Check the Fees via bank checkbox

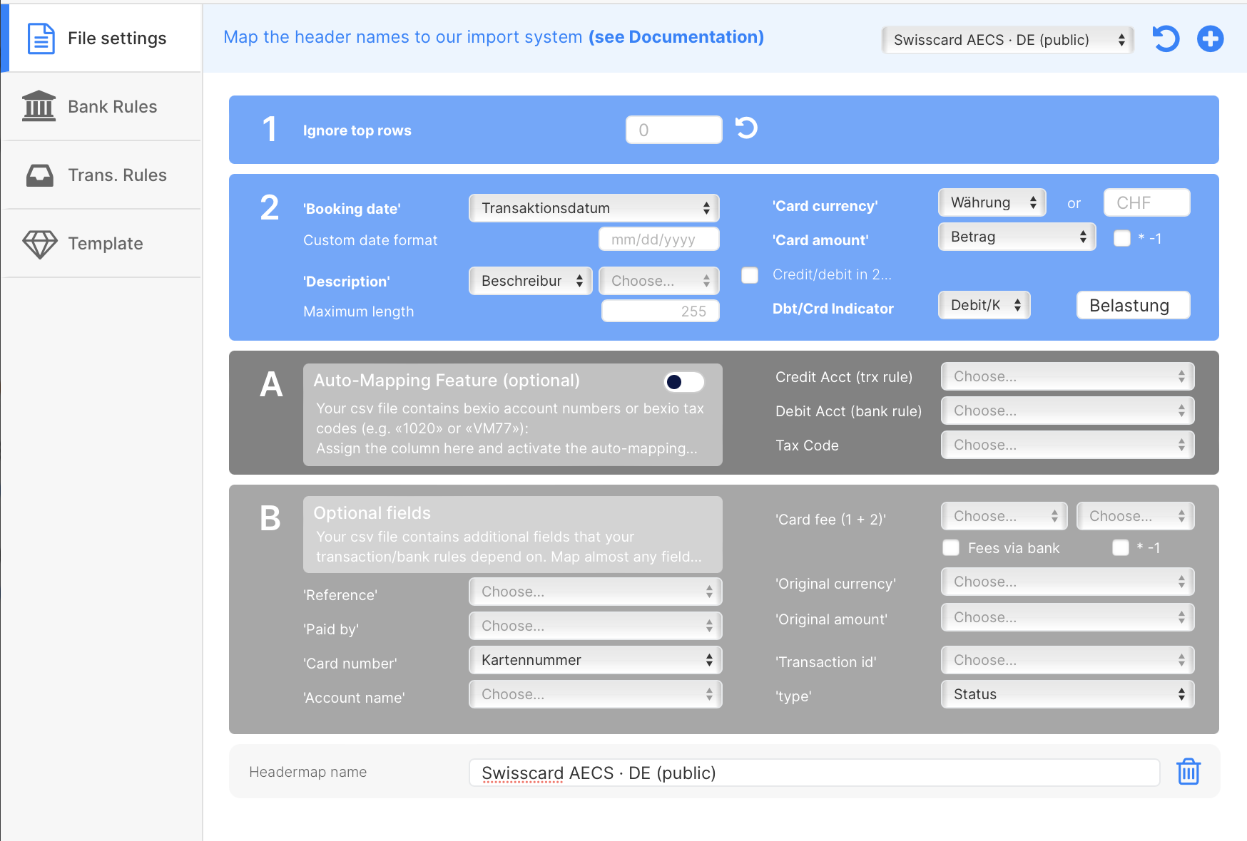(x=951, y=547)
